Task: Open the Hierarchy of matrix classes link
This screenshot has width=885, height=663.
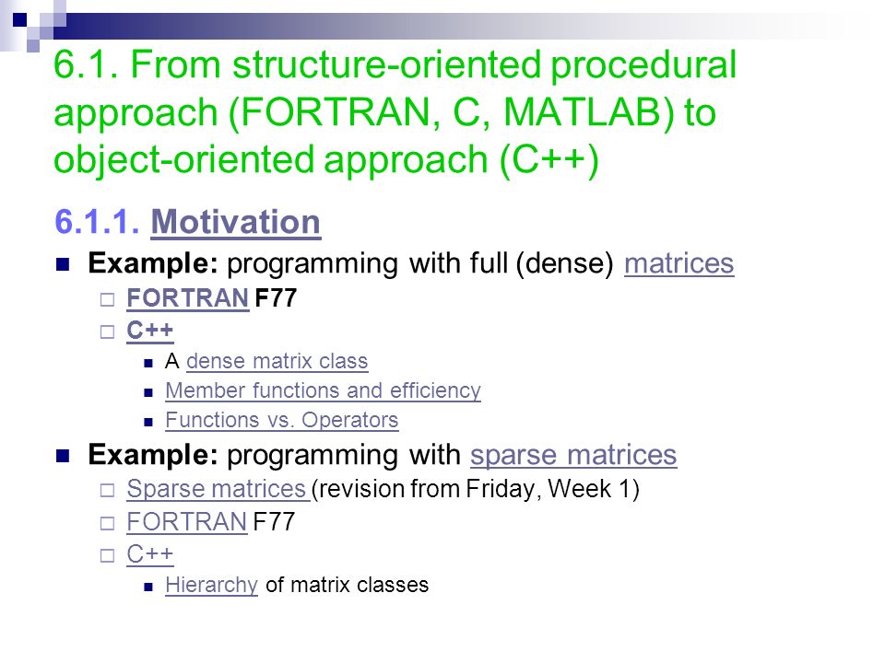Action: click(x=212, y=585)
